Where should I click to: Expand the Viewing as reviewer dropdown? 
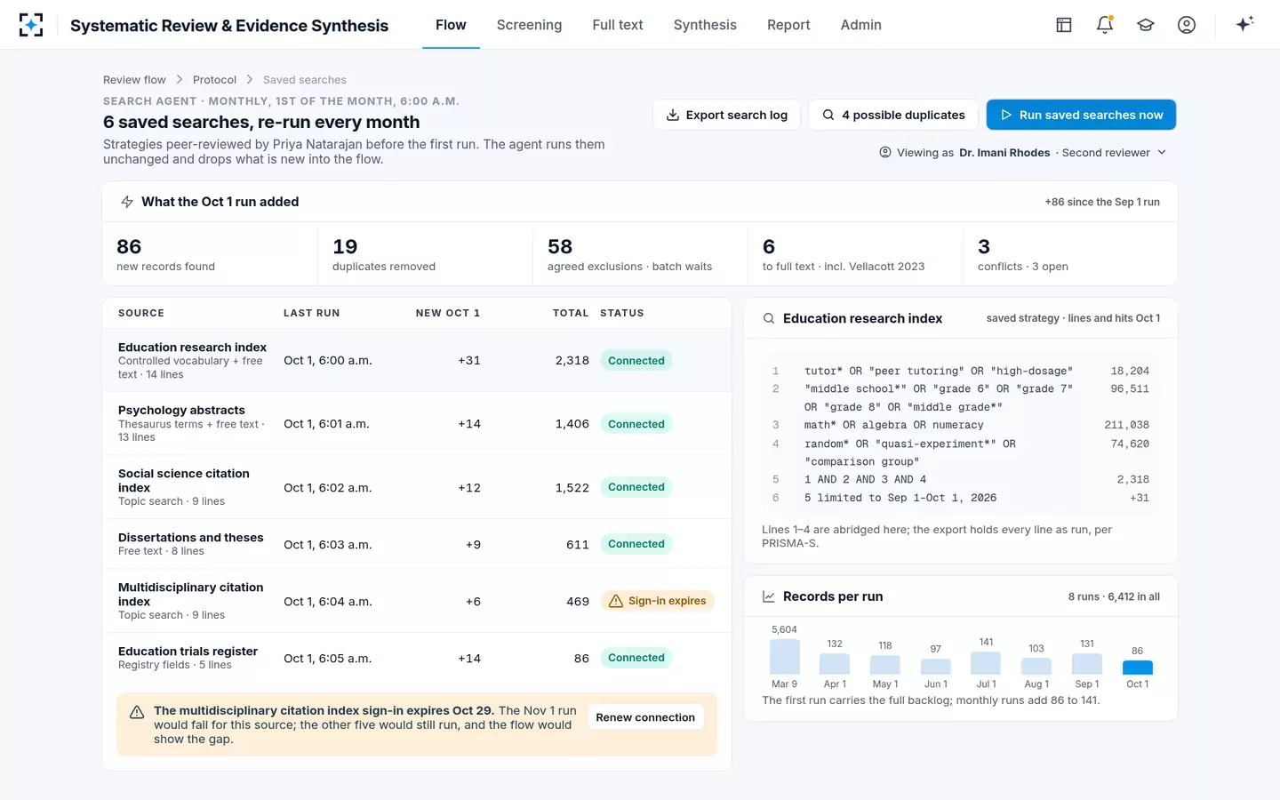(1022, 153)
